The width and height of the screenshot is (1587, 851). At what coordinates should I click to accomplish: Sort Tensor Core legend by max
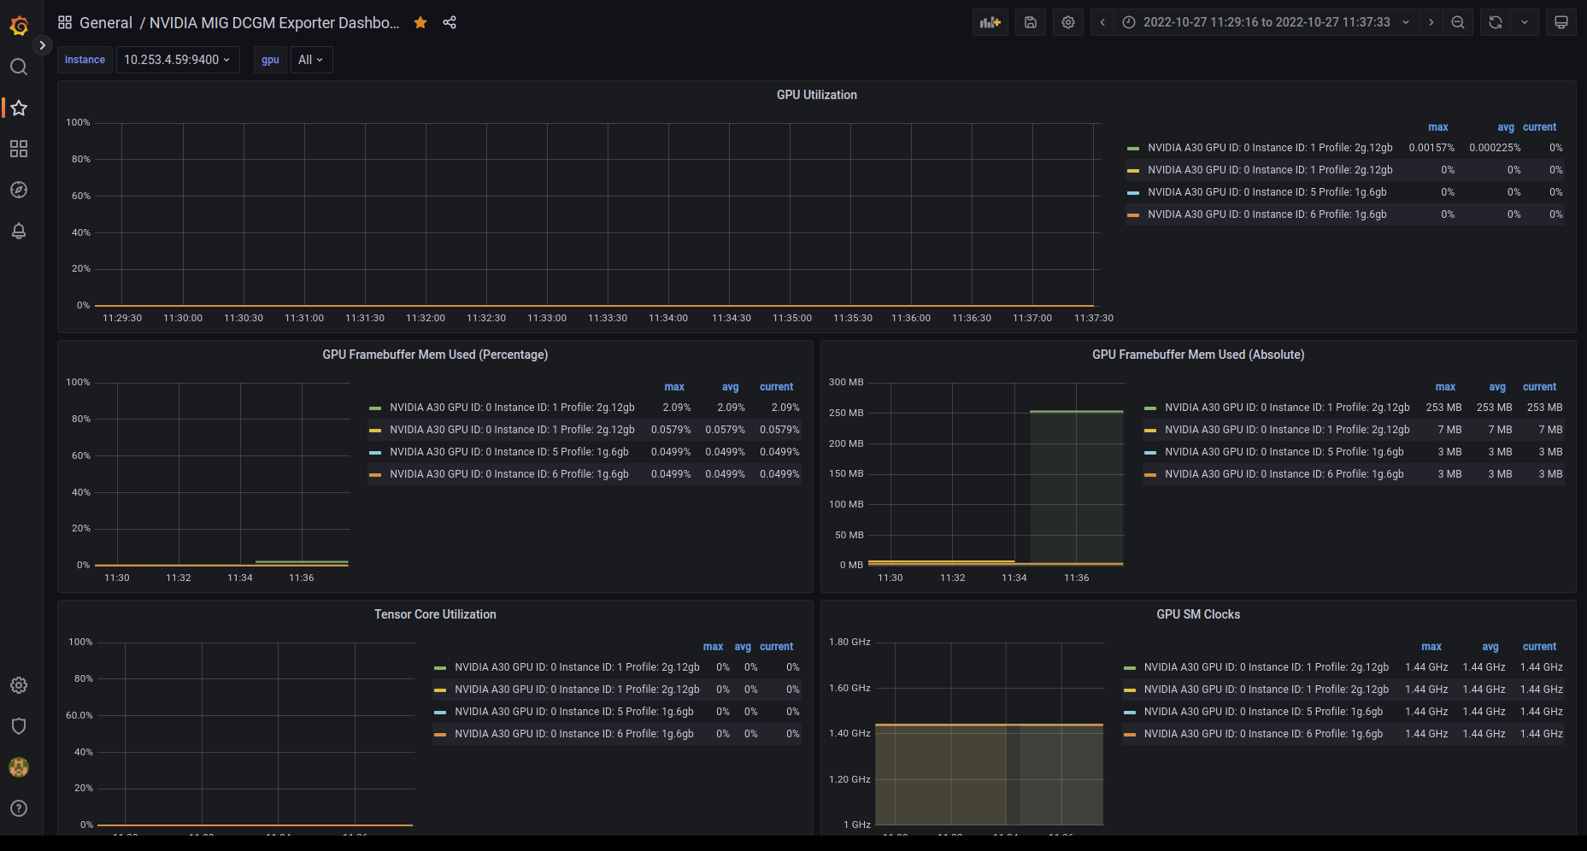tap(713, 647)
